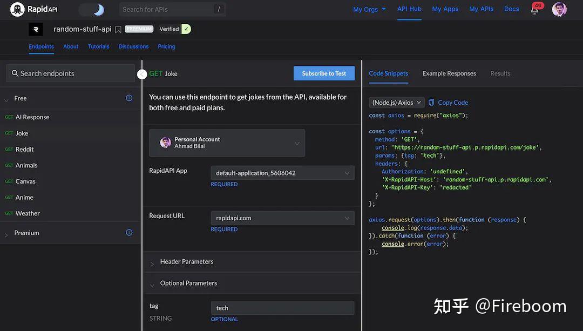Open the Personal Account dropdown
This screenshot has height=331, width=583.
pyautogui.click(x=227, y=143)
